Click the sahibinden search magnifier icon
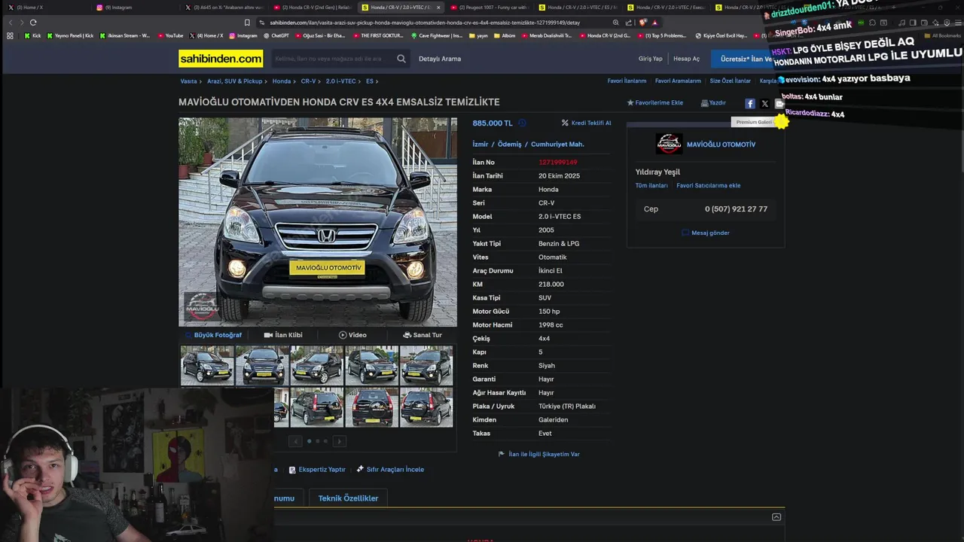The width and height of the screenshot is (964, 542). click(x=401, y=59)
